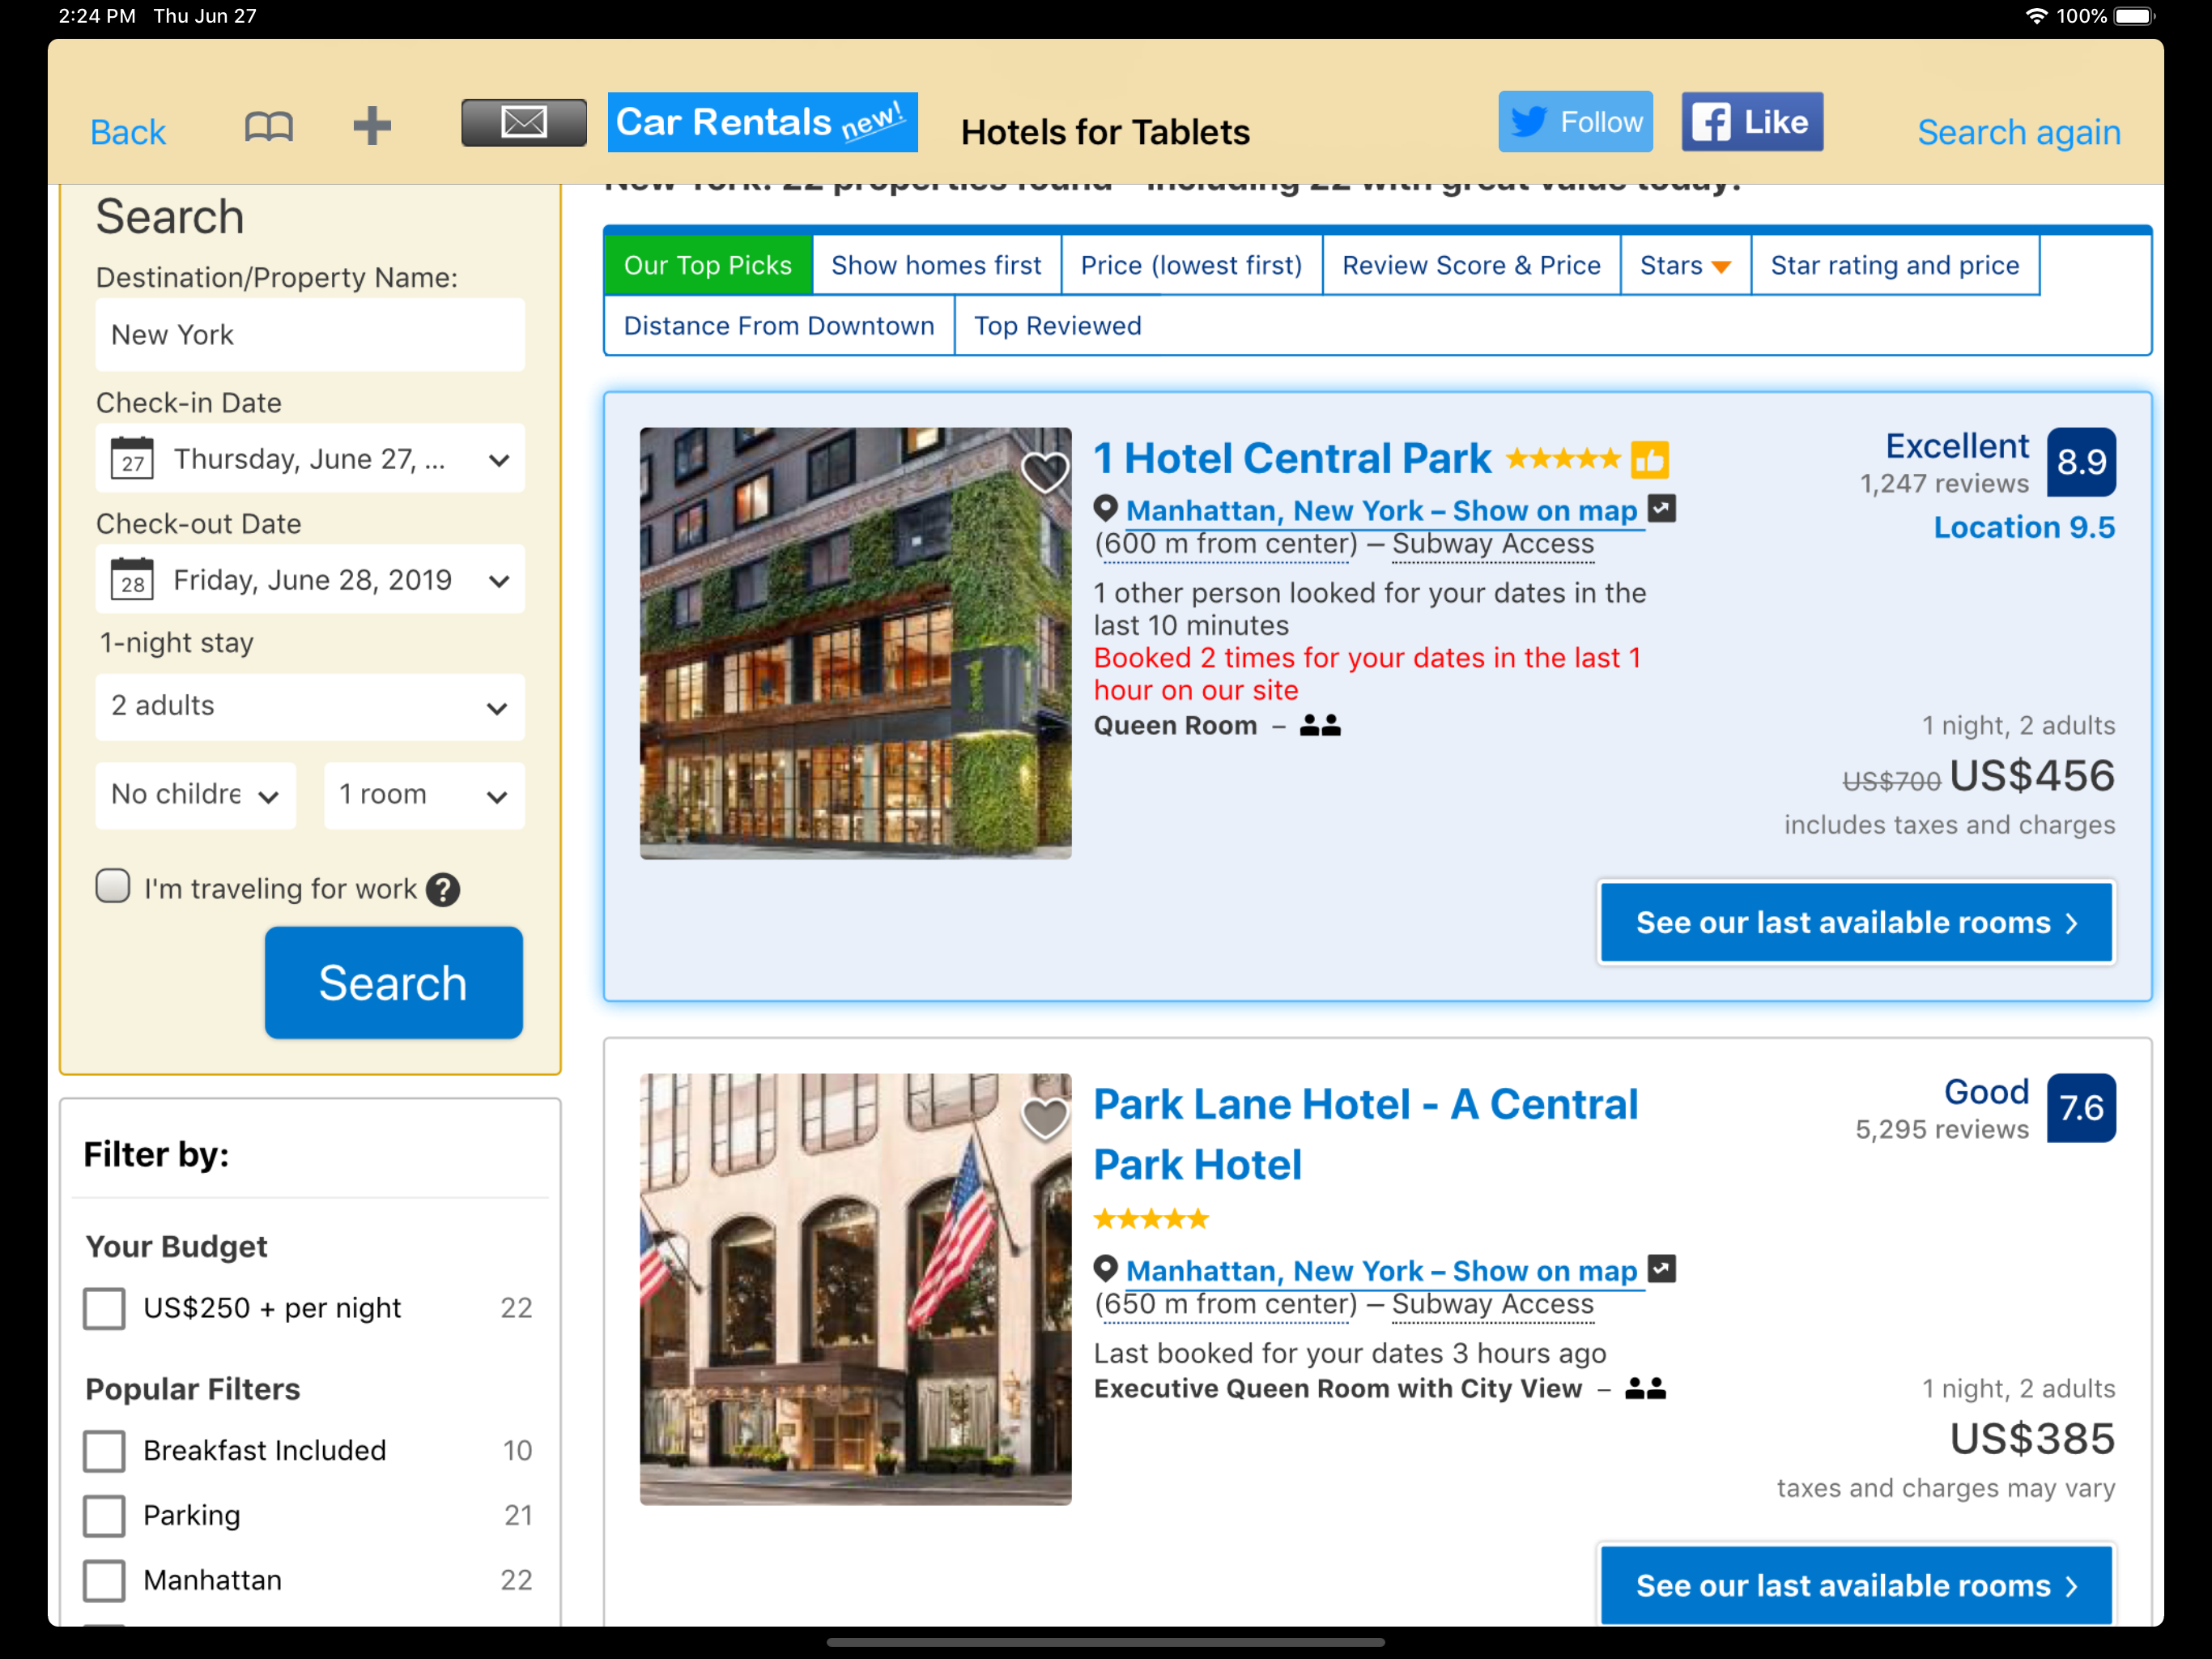This screenshot has width=2212, height=1659.
Task: Tap Queen Room occupancy people icon
Action: click(1320, 726)
